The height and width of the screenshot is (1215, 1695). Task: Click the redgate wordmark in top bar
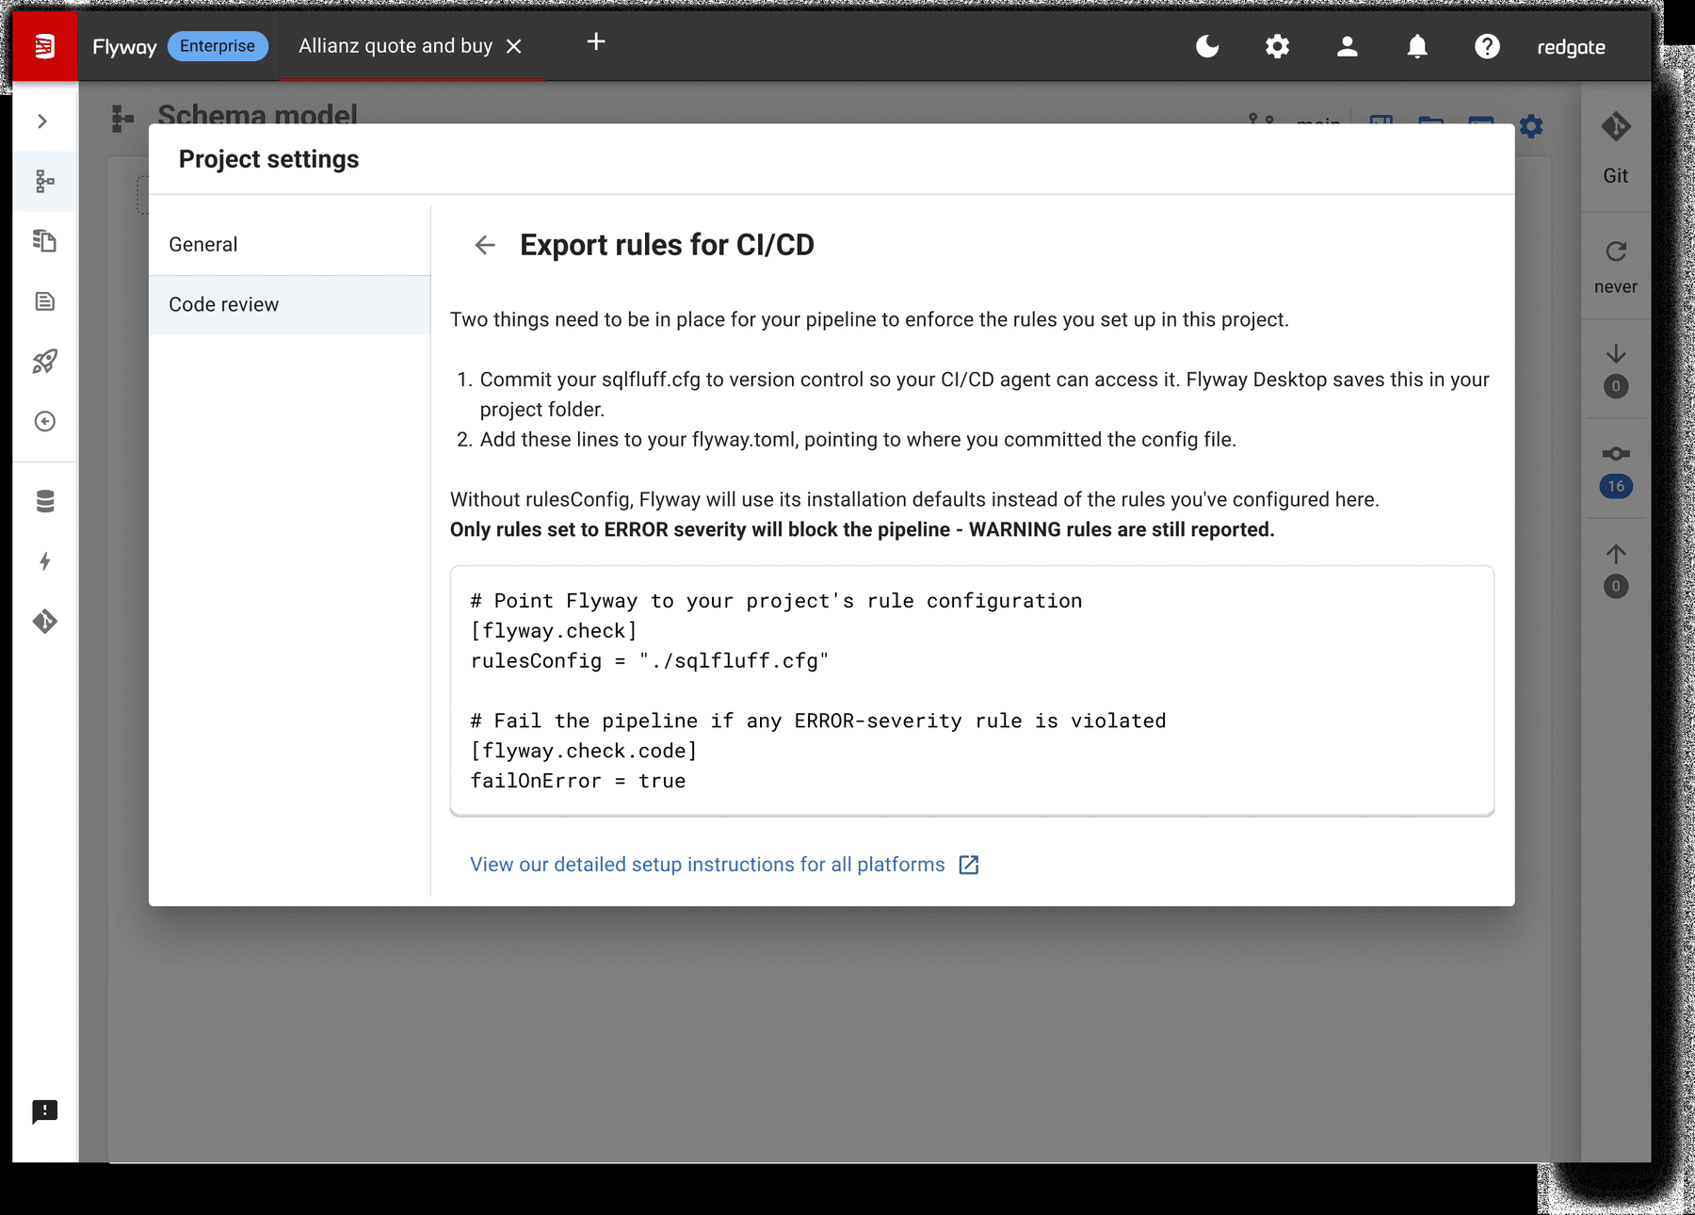click(x=1572, y=47)
